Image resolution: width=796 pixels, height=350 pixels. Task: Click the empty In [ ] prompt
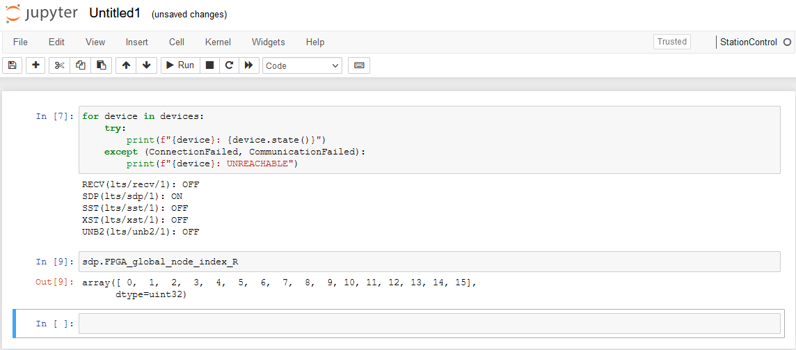(x=56, y=324)
